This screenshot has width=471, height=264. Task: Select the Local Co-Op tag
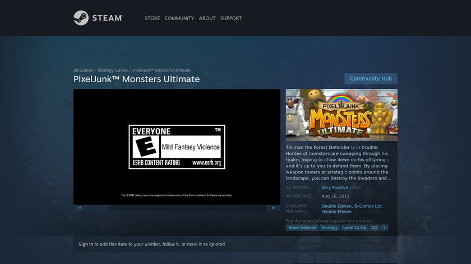click(x=354, y=228)
